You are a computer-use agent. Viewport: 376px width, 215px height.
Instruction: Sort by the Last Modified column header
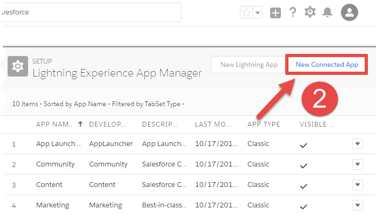click(x=213, y=124)
